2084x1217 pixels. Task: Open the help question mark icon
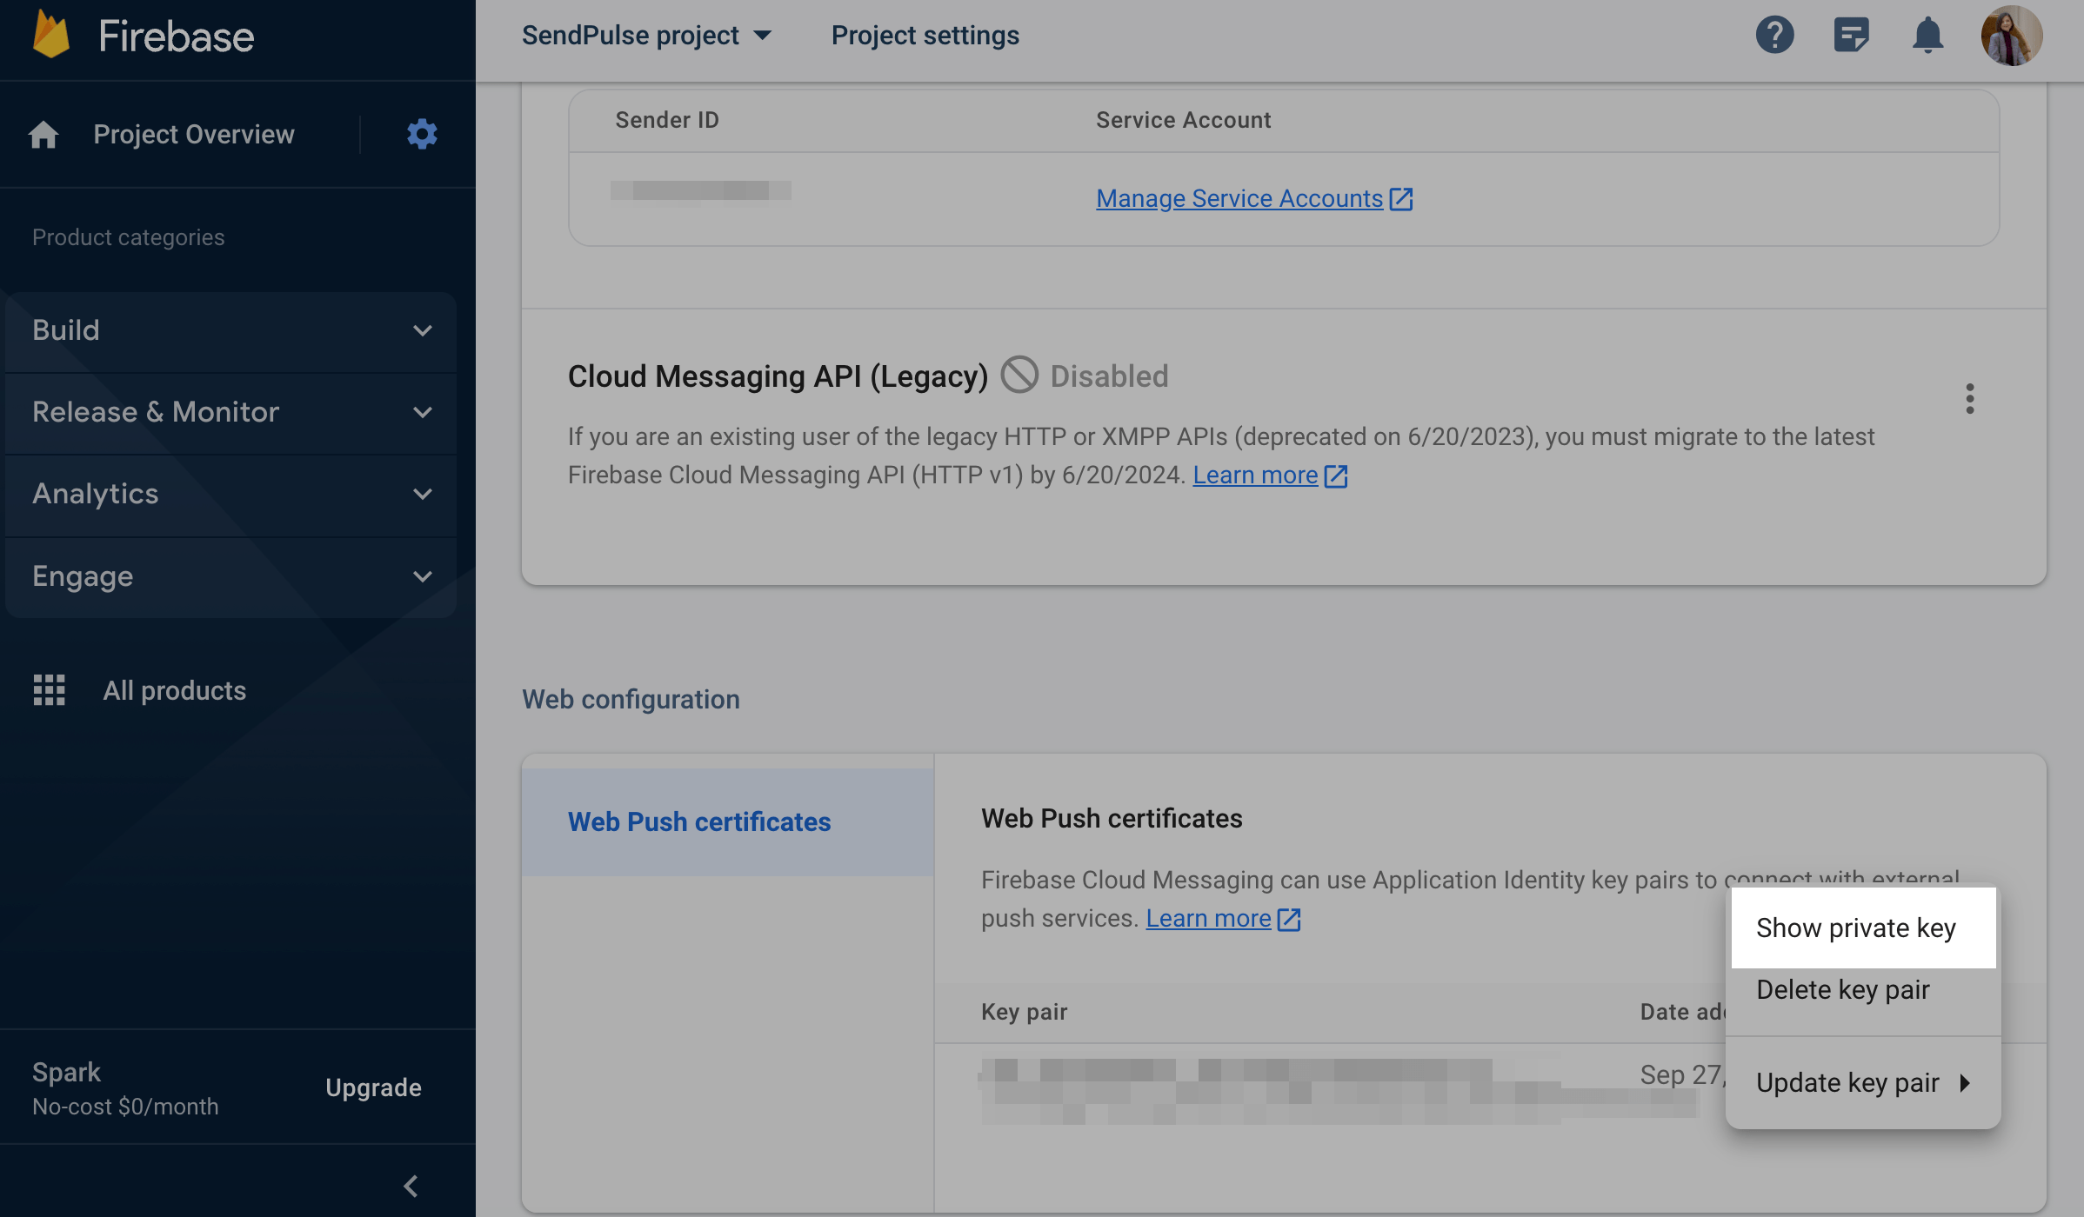point(1774,36)
